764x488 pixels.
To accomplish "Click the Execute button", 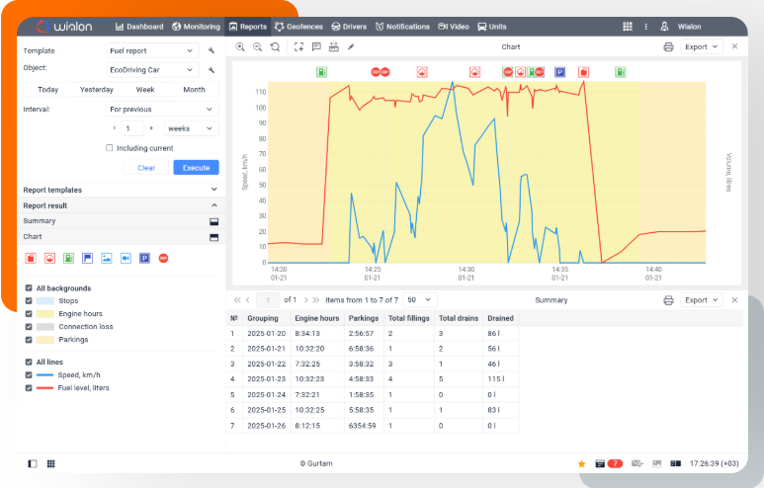I will (196, 168).
